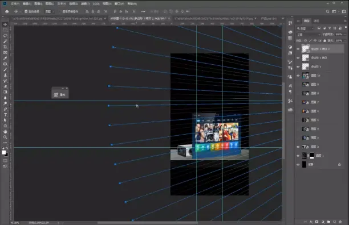Hide layer 图层 10

(x=298, y=76)
